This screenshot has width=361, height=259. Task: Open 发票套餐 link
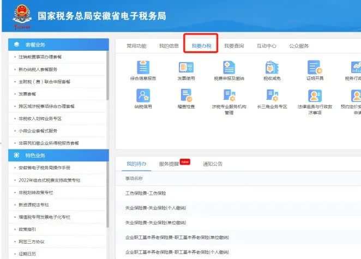click(x=27, y=94)
